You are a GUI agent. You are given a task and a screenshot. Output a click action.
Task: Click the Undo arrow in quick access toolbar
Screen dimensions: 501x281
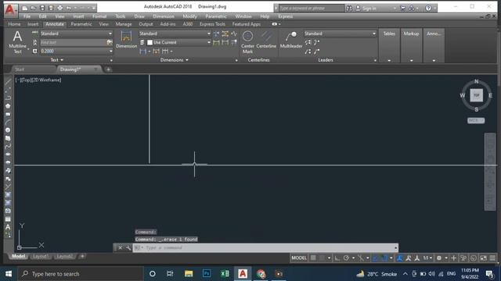click(68, 8)
